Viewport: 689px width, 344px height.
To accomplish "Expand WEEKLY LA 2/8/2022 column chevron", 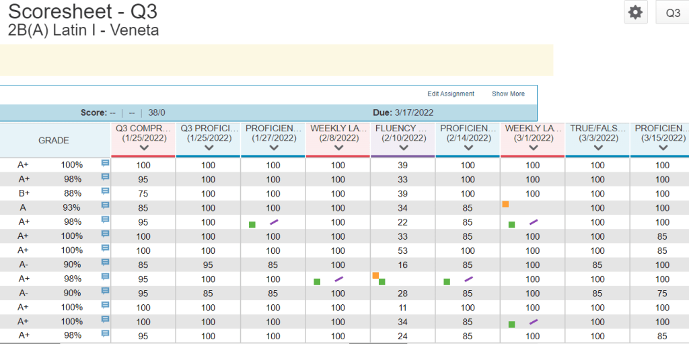I will pyautogui.click(x=338, y=148).
